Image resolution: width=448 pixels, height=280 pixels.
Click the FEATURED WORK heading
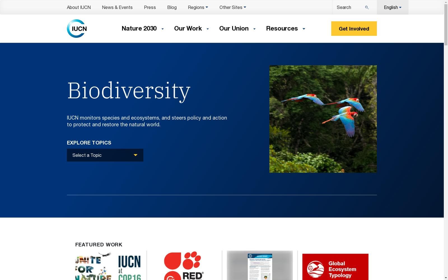pyautogui.click(x=99, y=245)
